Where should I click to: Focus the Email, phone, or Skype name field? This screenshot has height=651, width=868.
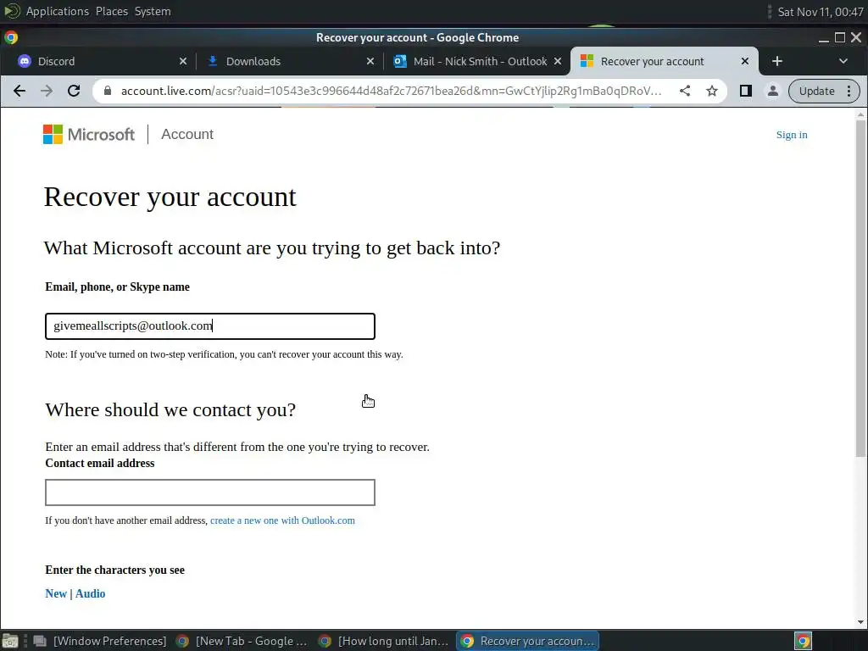210,326
